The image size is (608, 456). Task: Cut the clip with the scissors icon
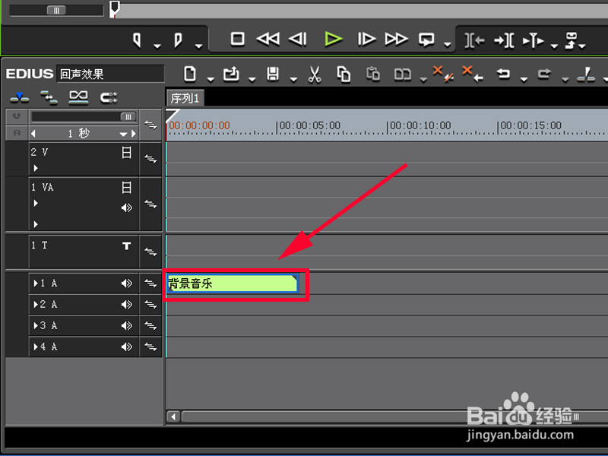315,74
